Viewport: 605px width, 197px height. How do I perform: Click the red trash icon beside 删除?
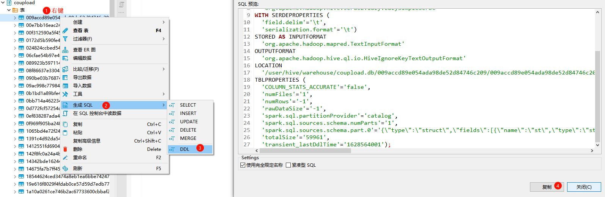(65, 149)
